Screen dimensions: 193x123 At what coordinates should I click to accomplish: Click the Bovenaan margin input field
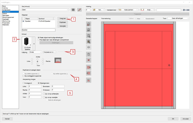(58, 86)
